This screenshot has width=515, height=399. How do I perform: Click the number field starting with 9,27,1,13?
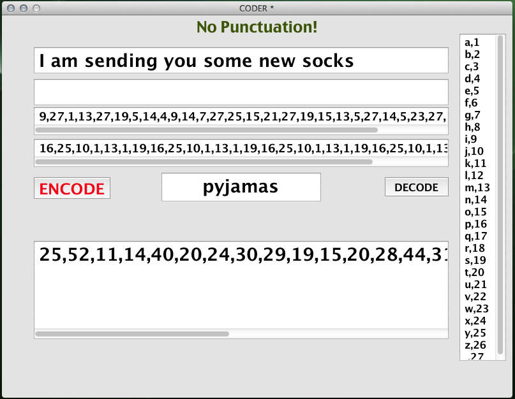point(241,116)
